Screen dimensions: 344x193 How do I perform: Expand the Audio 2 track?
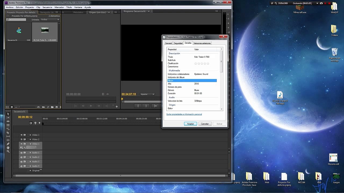(x=30, y=157)
